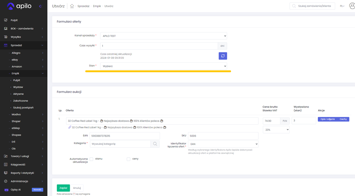Click the home icon in breadcrumb

click(x=72, y=6)
